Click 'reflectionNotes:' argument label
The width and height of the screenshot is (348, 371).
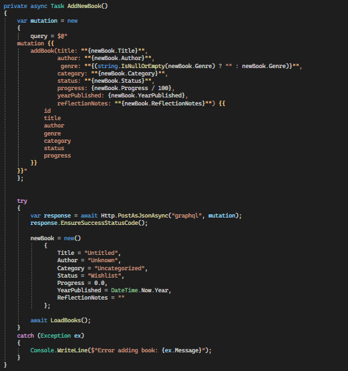[84, 103]
